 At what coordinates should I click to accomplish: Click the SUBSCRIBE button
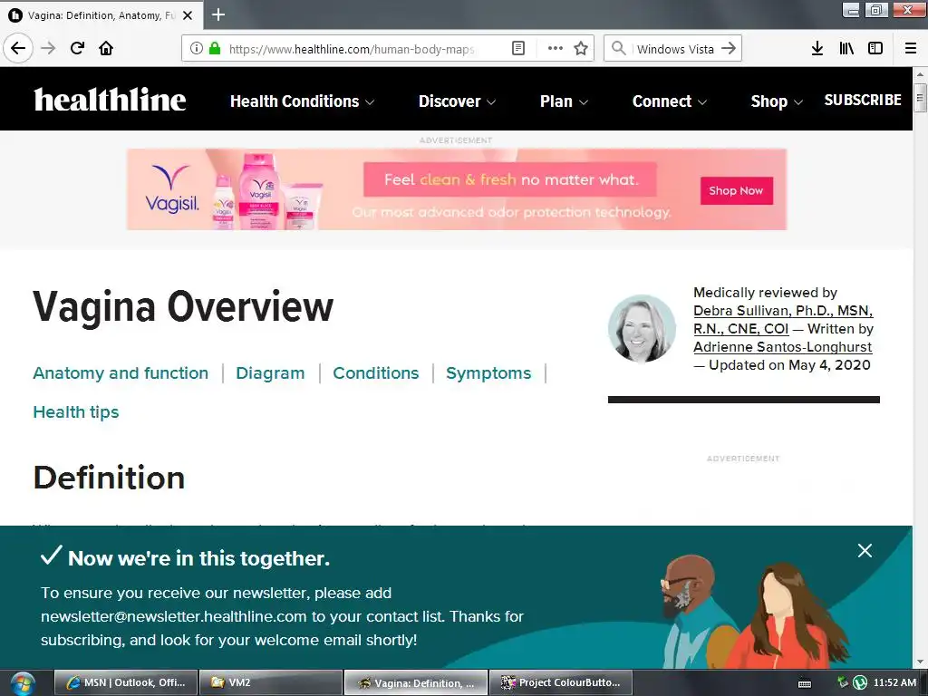863,100
